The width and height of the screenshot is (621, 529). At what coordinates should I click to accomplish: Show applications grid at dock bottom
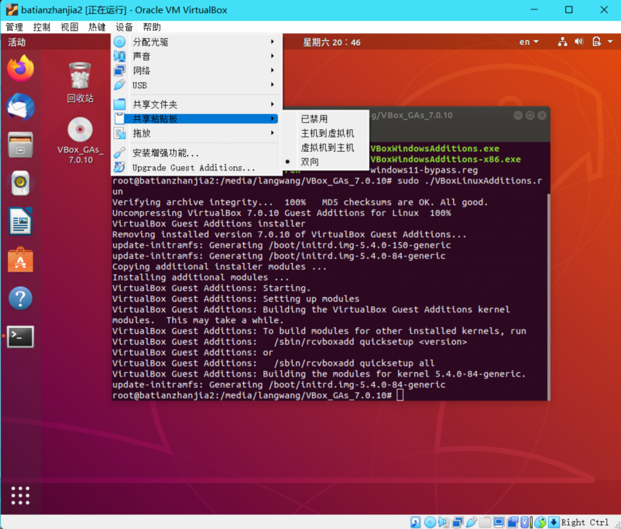(20, 495)
